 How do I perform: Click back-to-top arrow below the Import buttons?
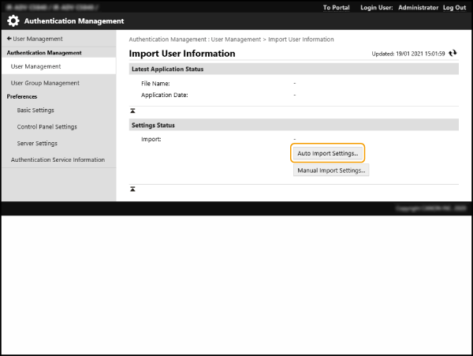click(132, 189)
